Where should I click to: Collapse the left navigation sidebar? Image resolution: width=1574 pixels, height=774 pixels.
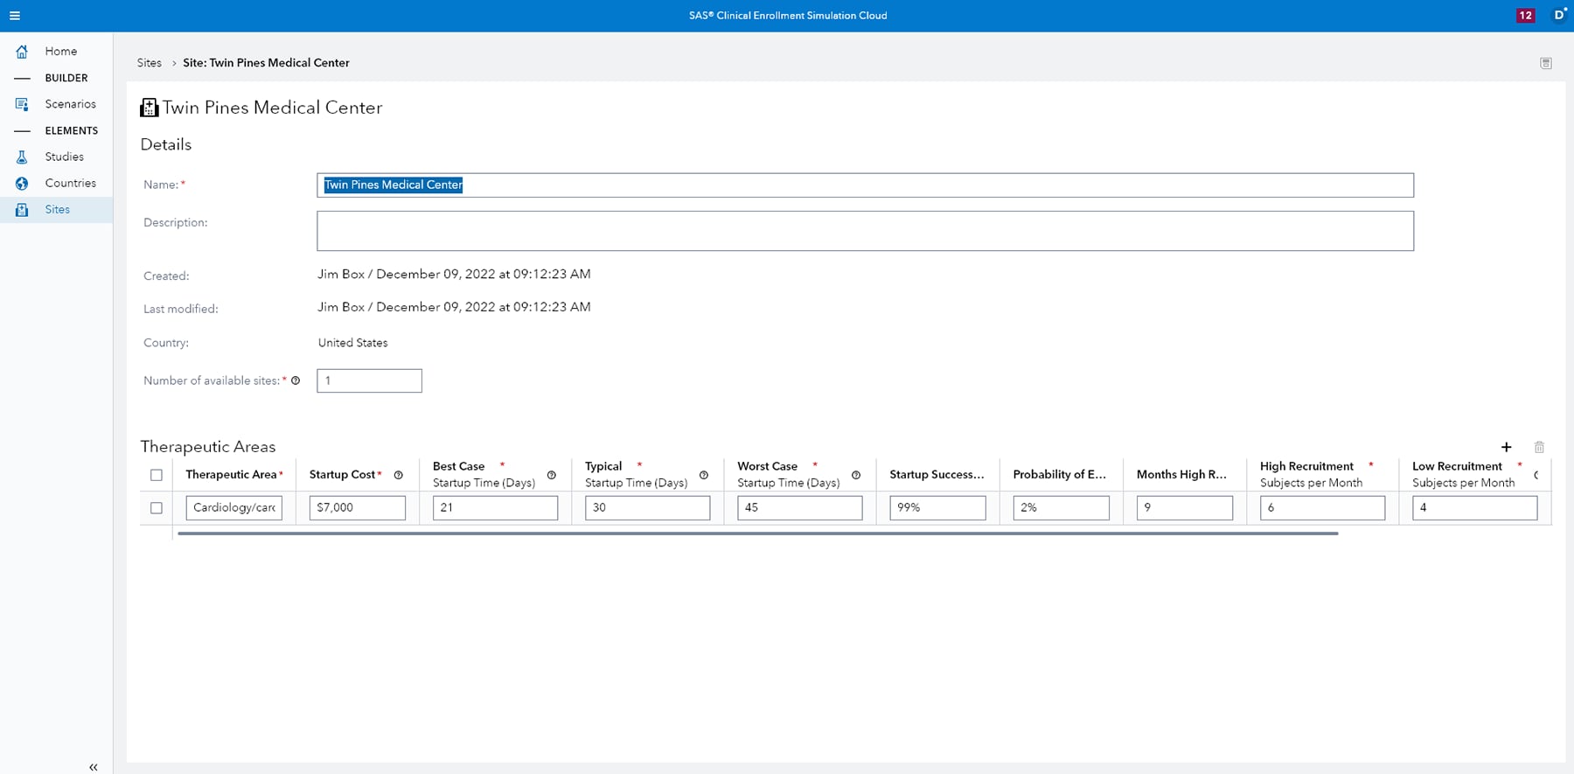point(93,767)
